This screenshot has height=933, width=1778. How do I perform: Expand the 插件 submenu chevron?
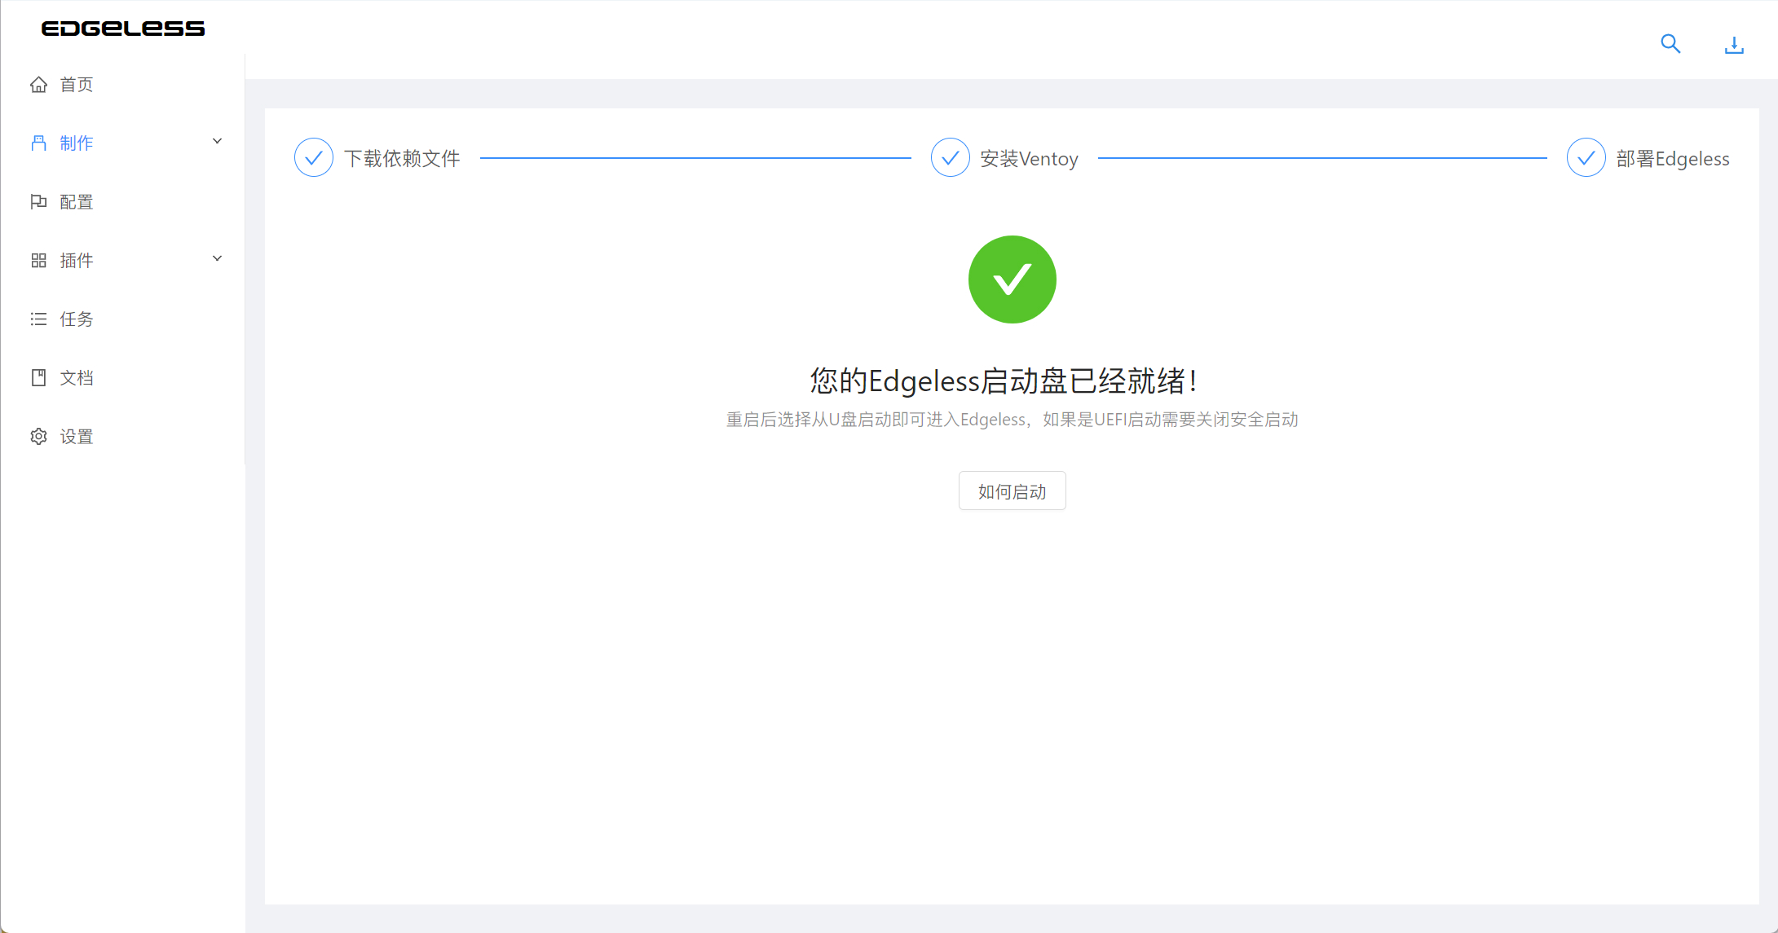click(218, 259)
